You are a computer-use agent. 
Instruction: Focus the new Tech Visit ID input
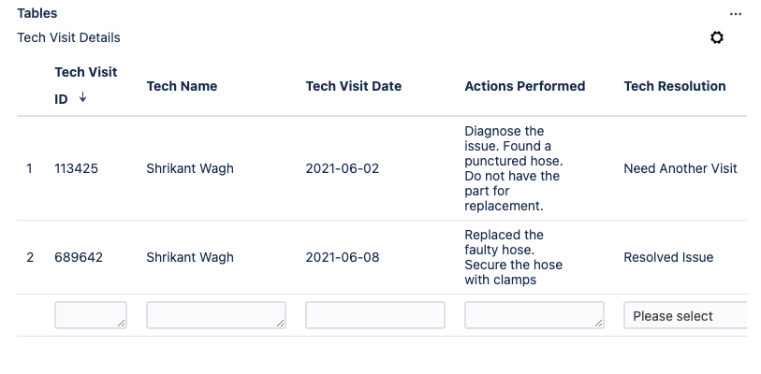[x=91, y=315]
